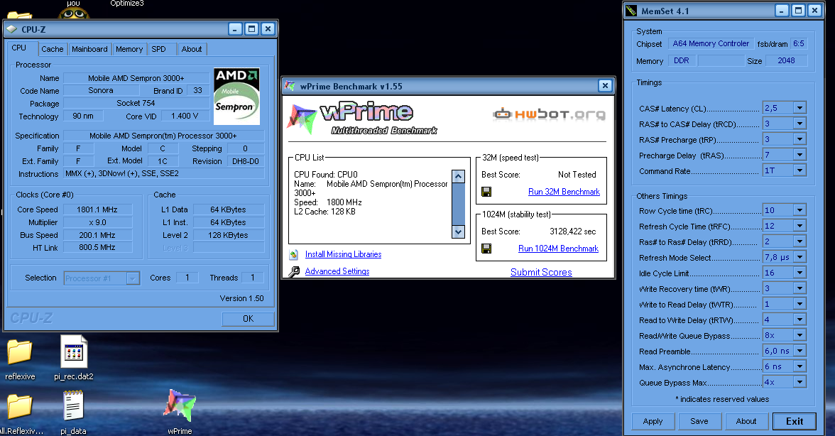Screen dimensions: 835x436
Task: Open the Install Missing Libraries link
Action: (343, 254)
